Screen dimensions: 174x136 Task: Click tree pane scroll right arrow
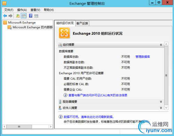(x=51, y=127)
